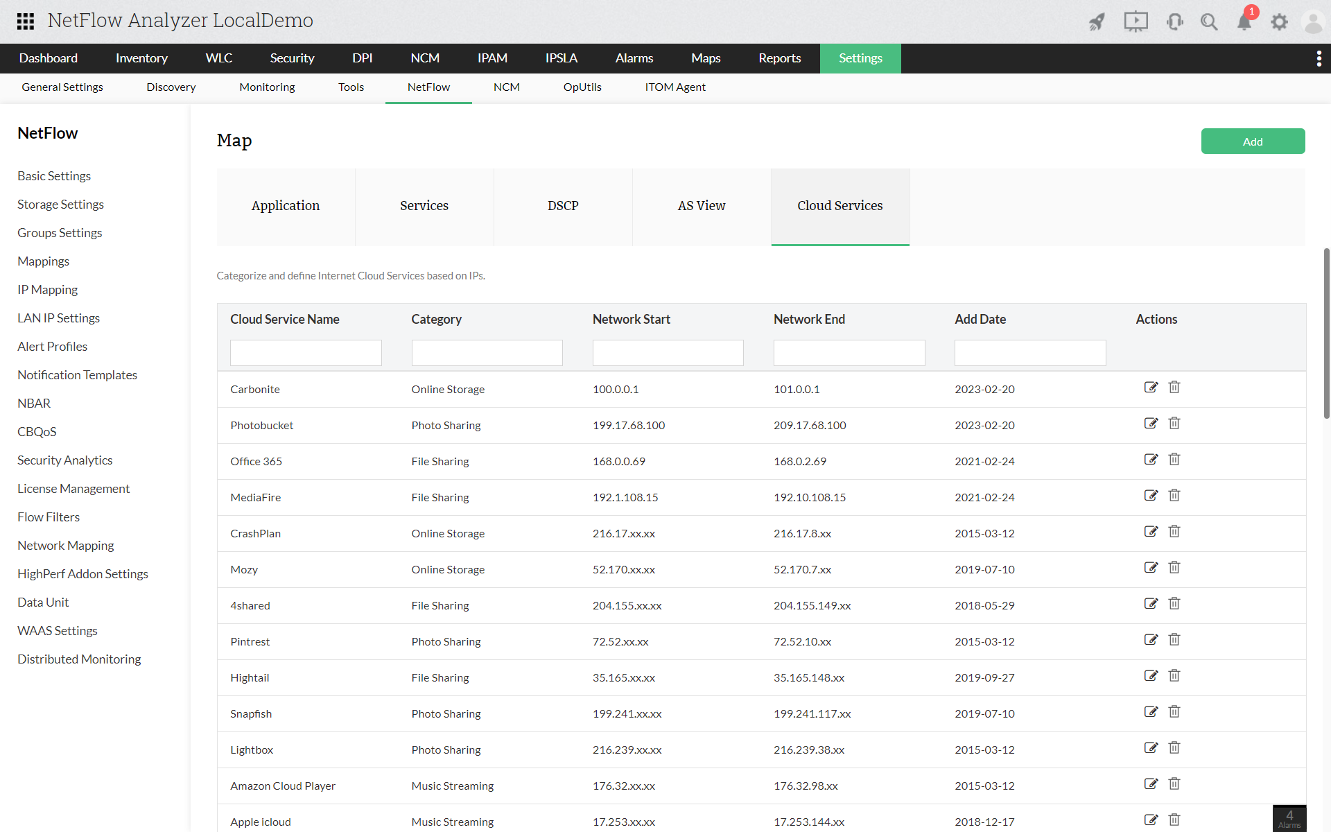Image resolution: width=1331 pixels, height=832 pixels.
Task: Delete the Mozy cloud service row
Action: pos(1174,568)
